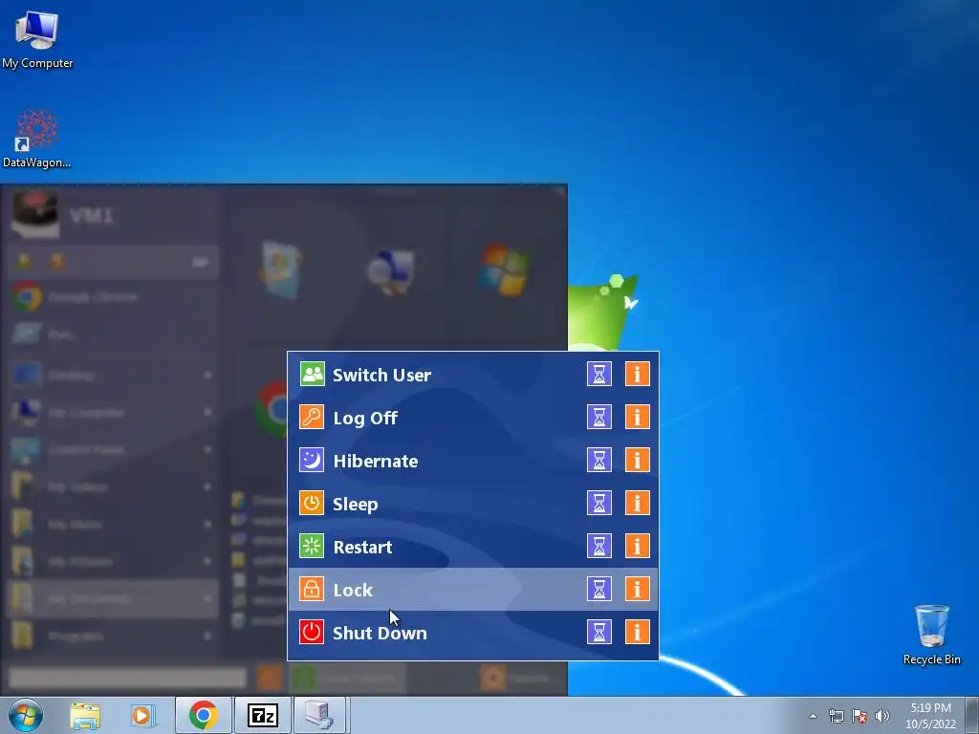Viewport: 979px width, 734px height.
Task: Show info for Sleep
Action: pos(638,503)
